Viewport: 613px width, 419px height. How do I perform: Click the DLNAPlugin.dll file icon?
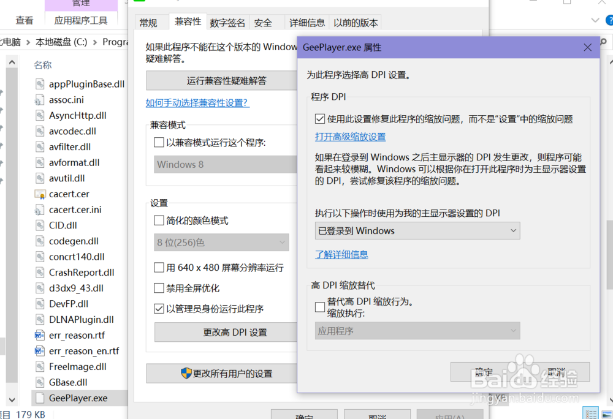[x=40, y=319]
